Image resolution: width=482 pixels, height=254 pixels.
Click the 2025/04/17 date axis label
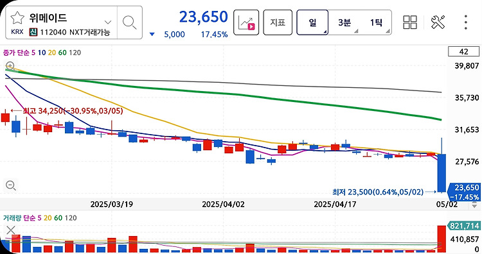click(x=335, y=205)
